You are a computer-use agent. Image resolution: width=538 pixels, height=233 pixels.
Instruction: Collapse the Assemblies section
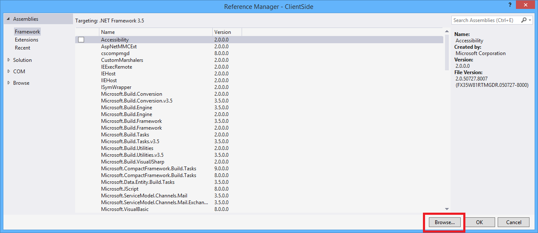click(8, 19)
